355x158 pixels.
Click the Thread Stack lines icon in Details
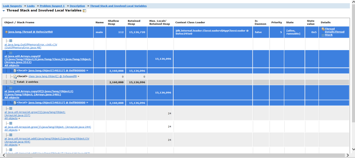pyautogui.click(x=323, y=35)
